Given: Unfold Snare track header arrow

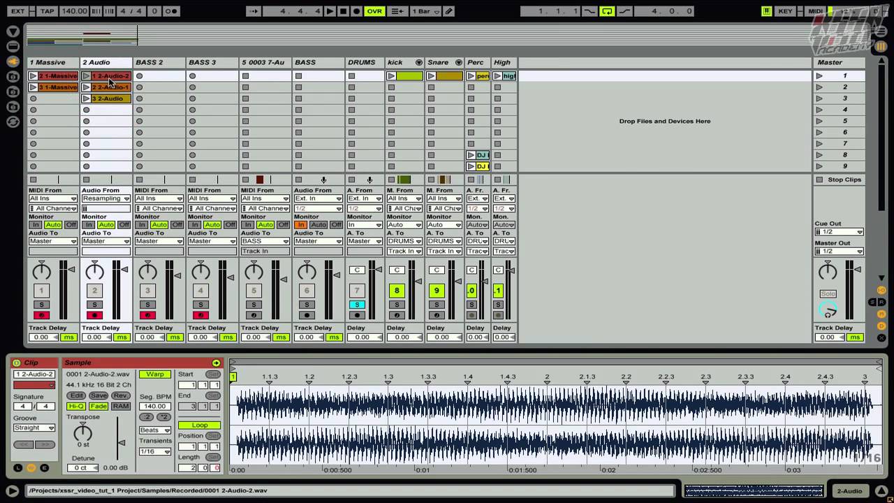Looking at the screenshot, I should [458, 62].
